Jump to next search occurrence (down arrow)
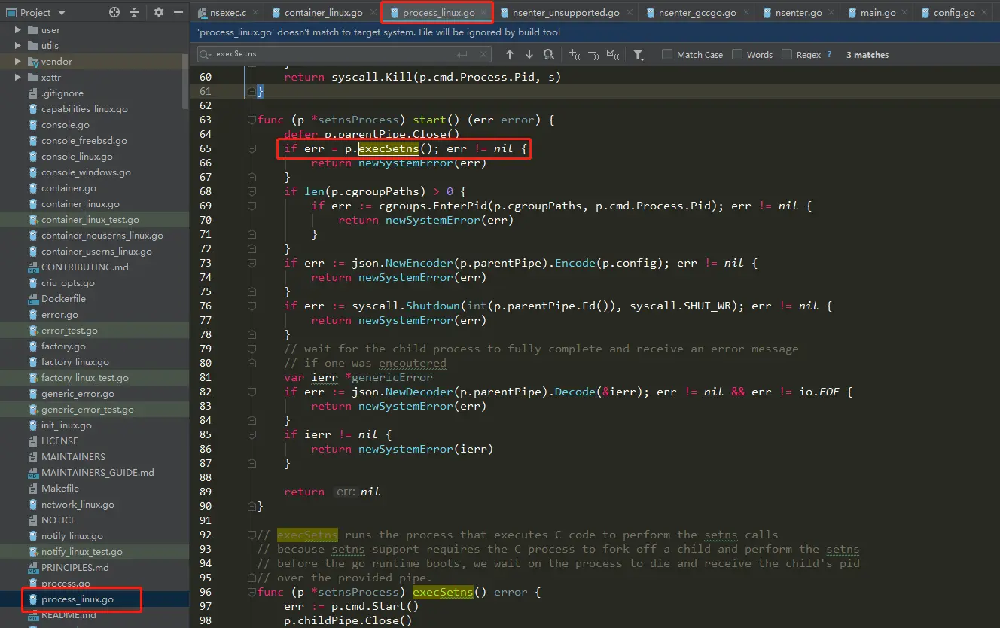Viewport: 1000px width, 628px height. (529, 54)
